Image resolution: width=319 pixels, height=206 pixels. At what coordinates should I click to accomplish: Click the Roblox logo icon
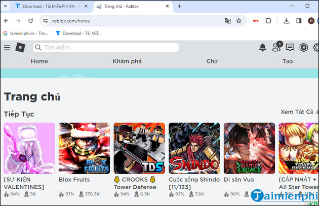[20, 48]
